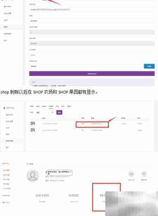Click the small purple search button in records panel
158x216 pixels.
(59, 113)
